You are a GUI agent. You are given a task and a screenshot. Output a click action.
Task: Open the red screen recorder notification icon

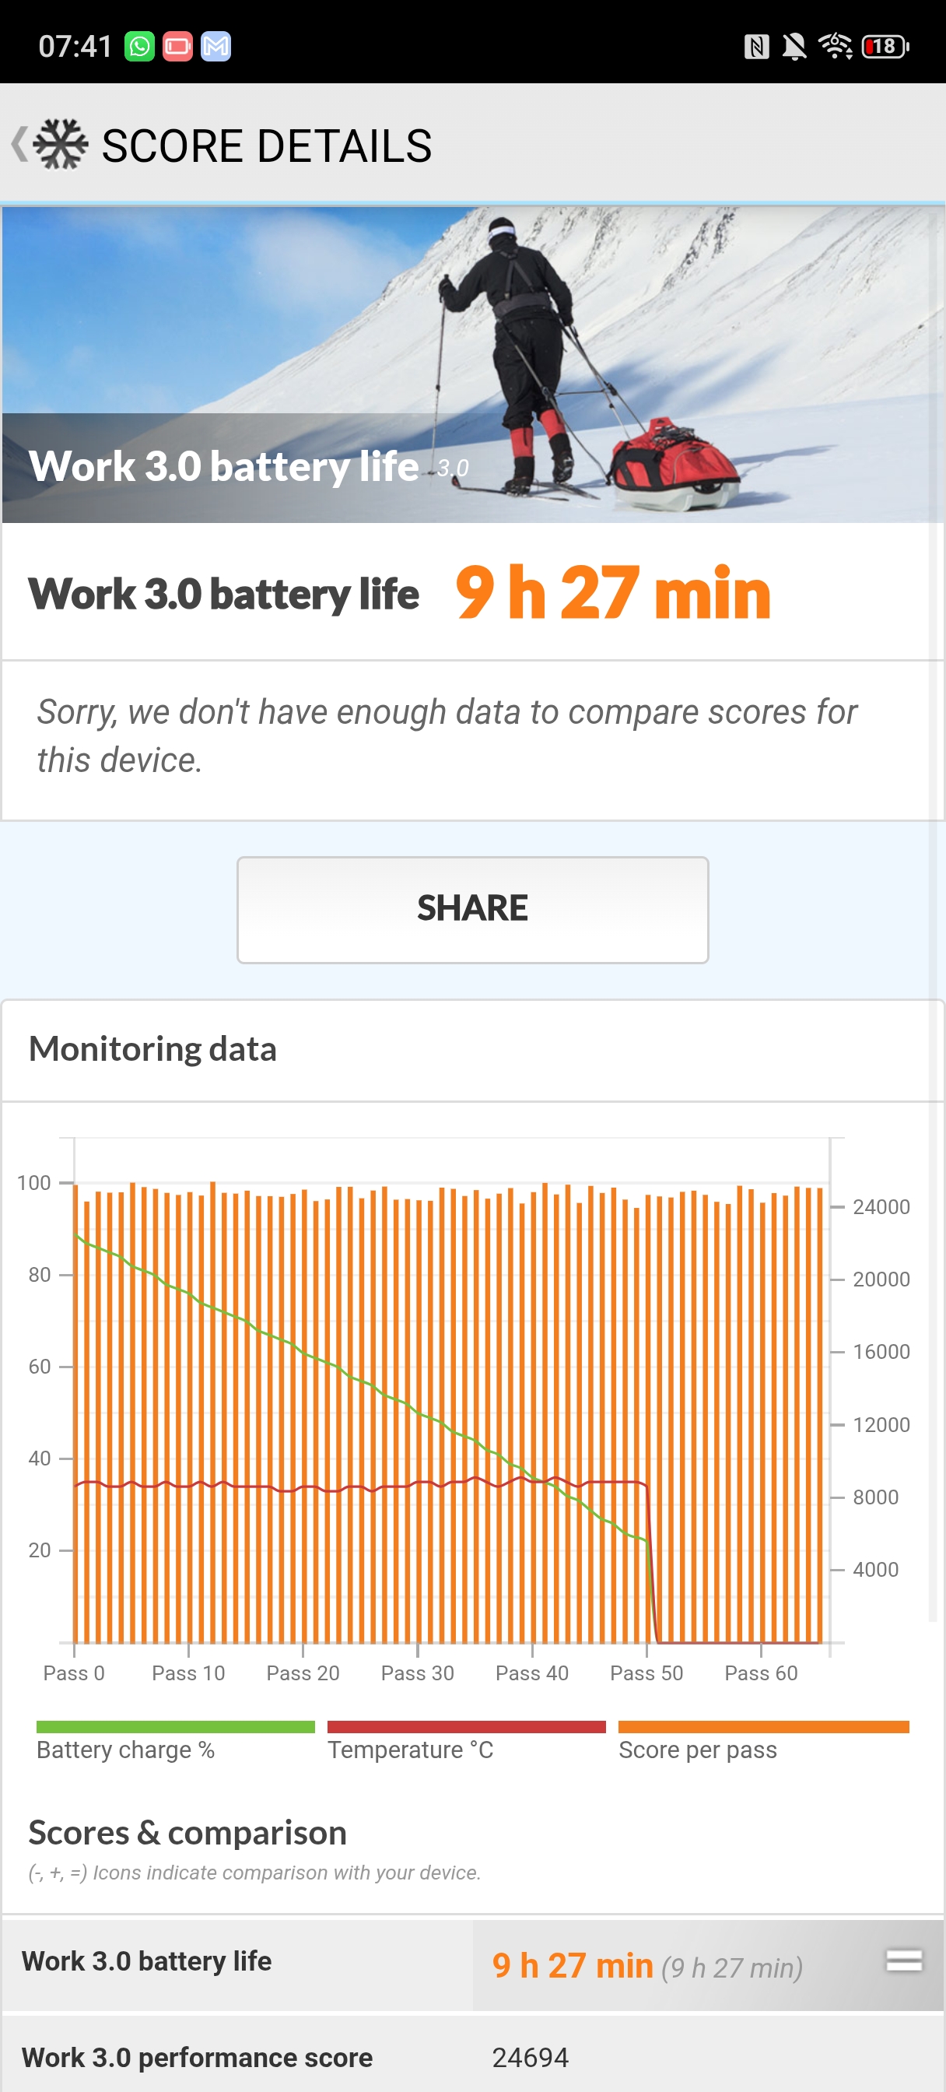[177, 46]
